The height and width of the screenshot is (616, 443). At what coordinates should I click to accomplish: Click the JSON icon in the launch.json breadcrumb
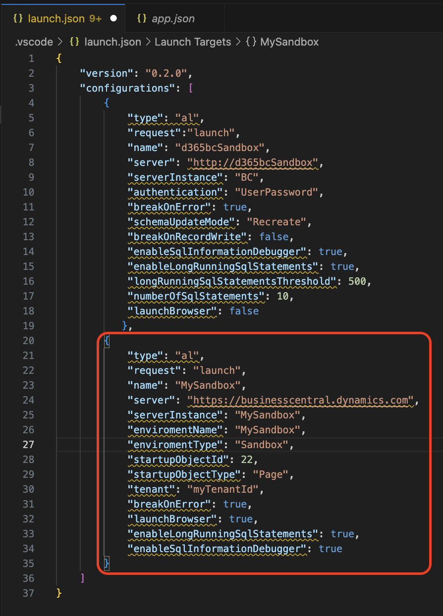pyautogui.click(x=73, y=42)
